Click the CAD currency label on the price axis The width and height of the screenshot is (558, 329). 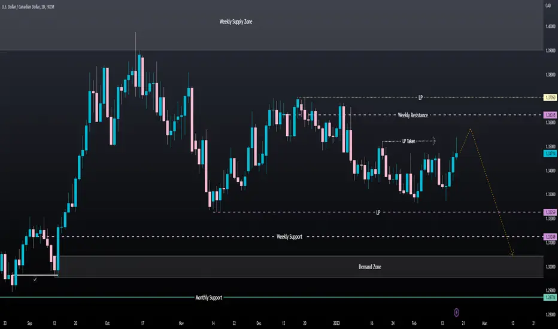click(x=548, y=5)
